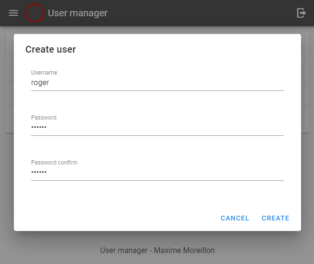Click the logout icon in header
Image resolution: width=314 pixels, height=264 pixels.
301,13
